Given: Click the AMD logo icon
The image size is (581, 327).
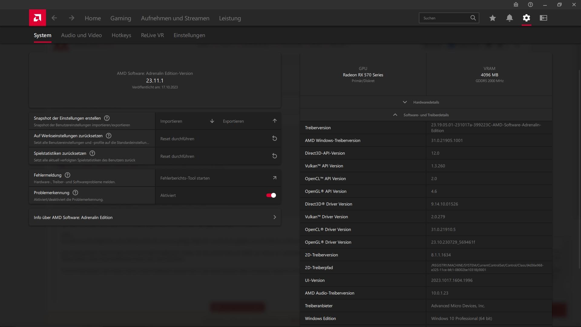Looking at the screenshot, I should tap(38, 18).
